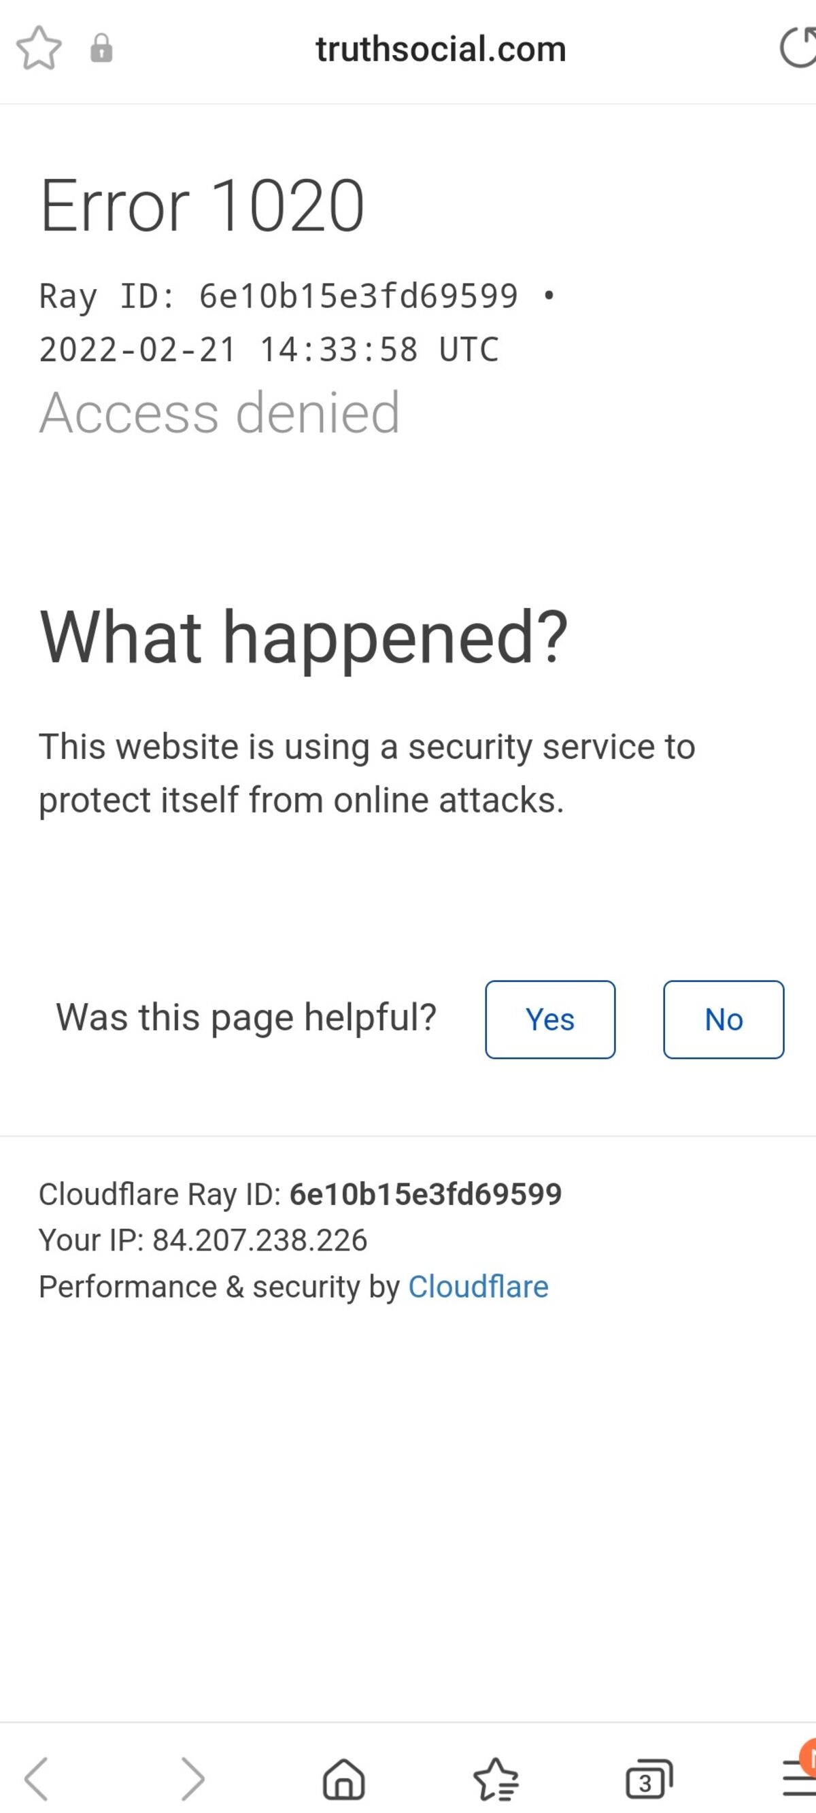
Task: Show the open tabs switcher showing 3
Action: [649, 1778]
